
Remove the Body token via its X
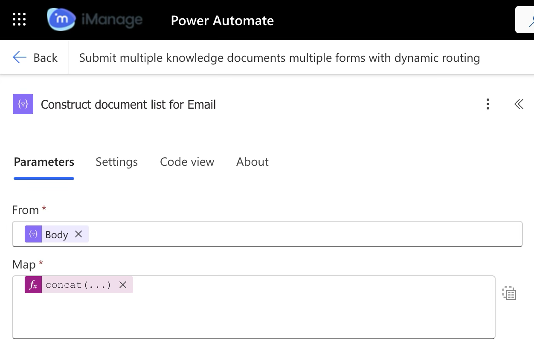coord(78,234)
